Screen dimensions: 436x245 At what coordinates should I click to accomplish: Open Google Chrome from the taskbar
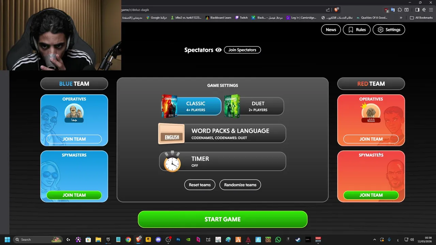128,240
